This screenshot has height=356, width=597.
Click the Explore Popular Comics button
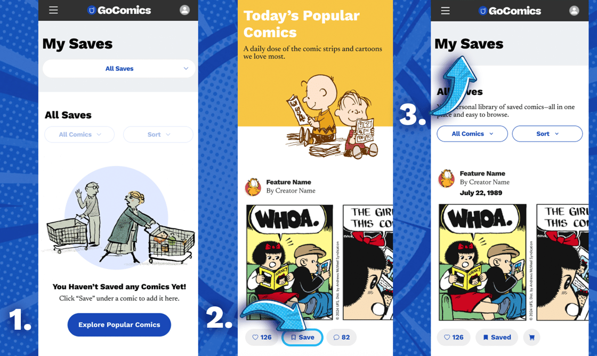click(x=119, y=325)
